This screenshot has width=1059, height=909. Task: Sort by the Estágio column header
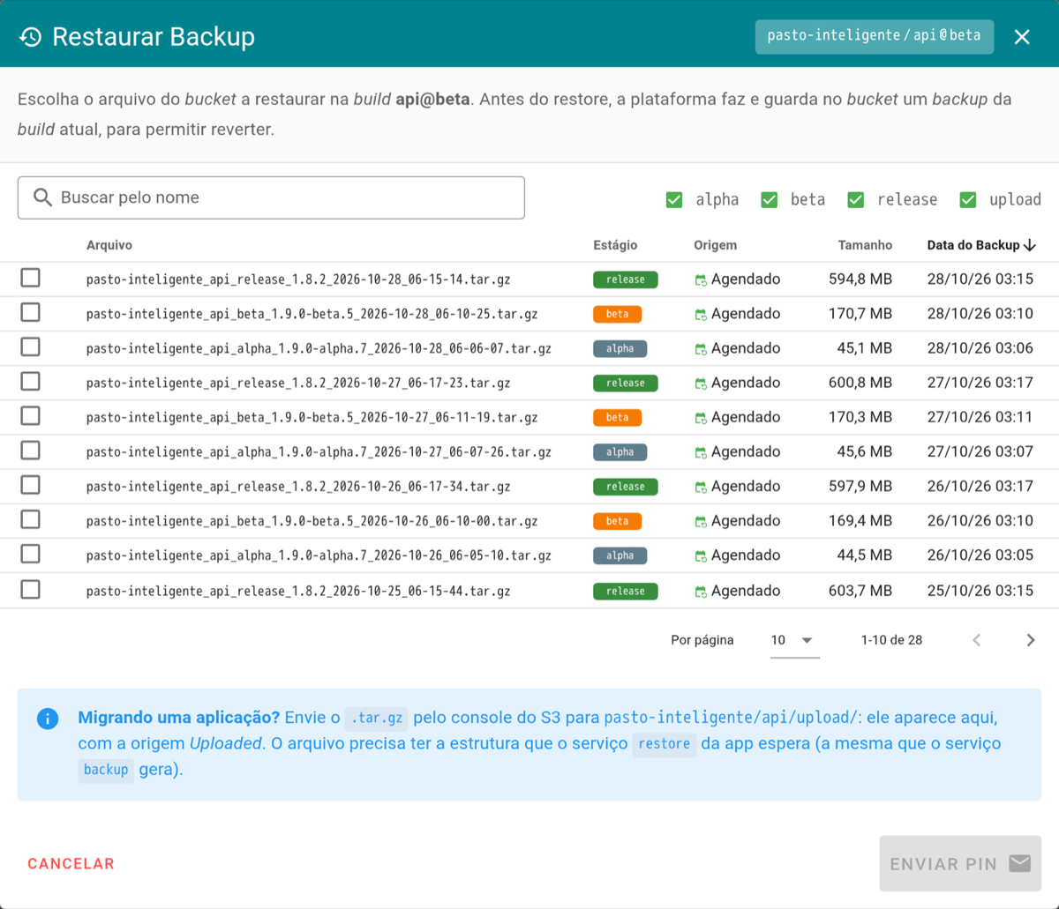pyautogui.click(x=615, y=245)
